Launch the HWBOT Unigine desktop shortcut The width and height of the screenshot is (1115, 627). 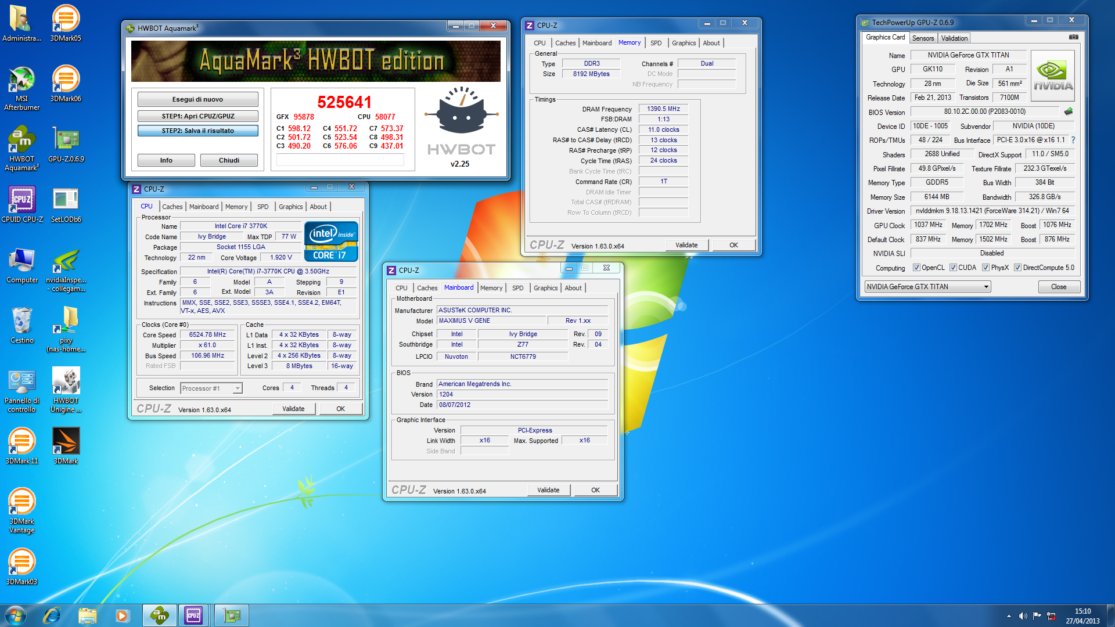[x=66, y=390]
